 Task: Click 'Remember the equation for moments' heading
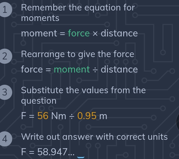pos(78,13)
